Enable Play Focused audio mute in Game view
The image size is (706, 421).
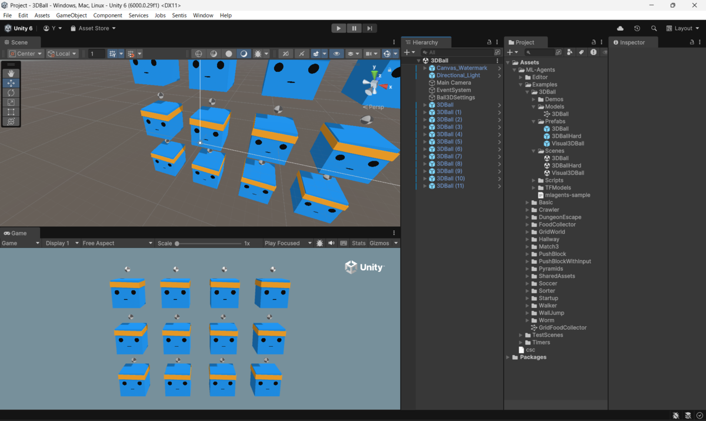[331, 243]
